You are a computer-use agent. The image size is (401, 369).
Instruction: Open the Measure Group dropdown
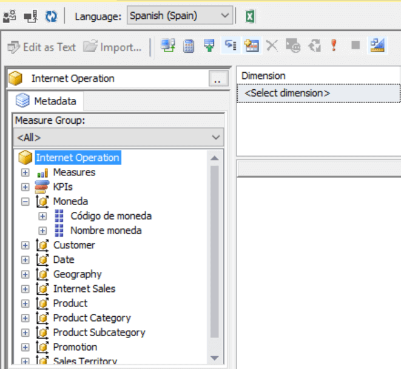coord(119,137)
